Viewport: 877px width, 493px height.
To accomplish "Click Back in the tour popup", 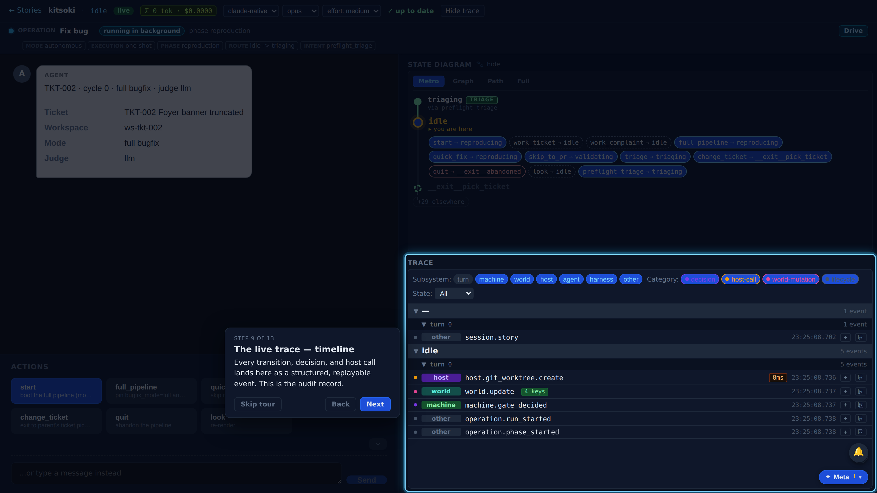I will point(340,404).
